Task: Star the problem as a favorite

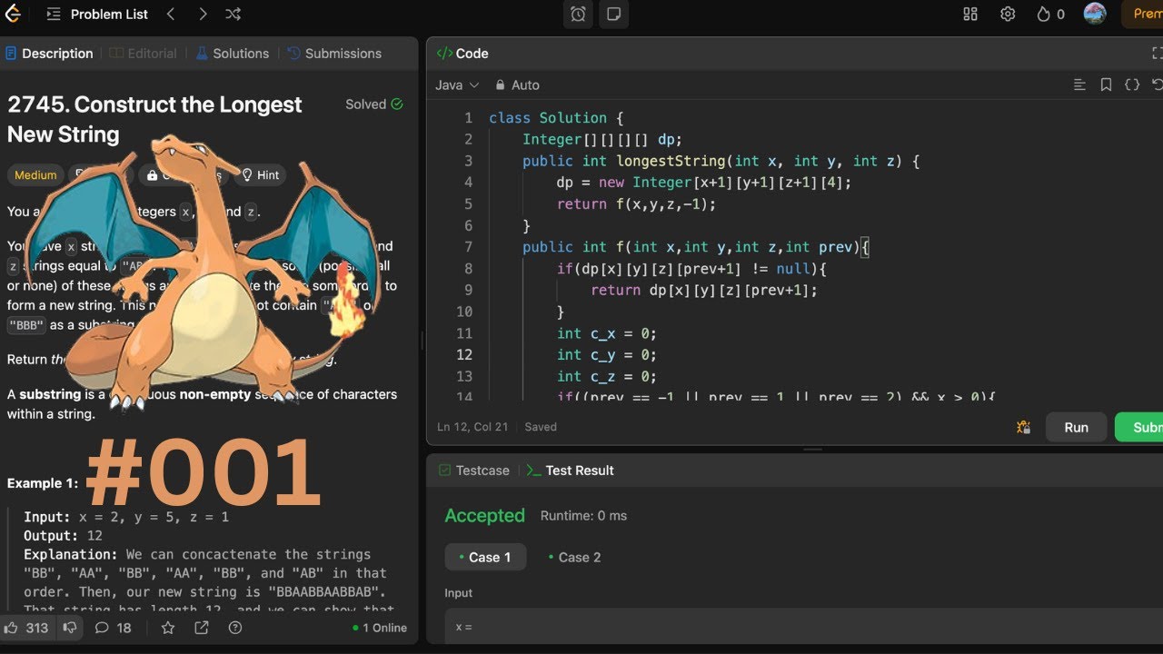Action: tap(168, 628)
